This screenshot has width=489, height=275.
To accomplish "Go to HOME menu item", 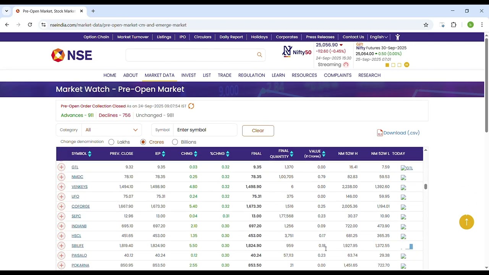I will click(110, 75).
